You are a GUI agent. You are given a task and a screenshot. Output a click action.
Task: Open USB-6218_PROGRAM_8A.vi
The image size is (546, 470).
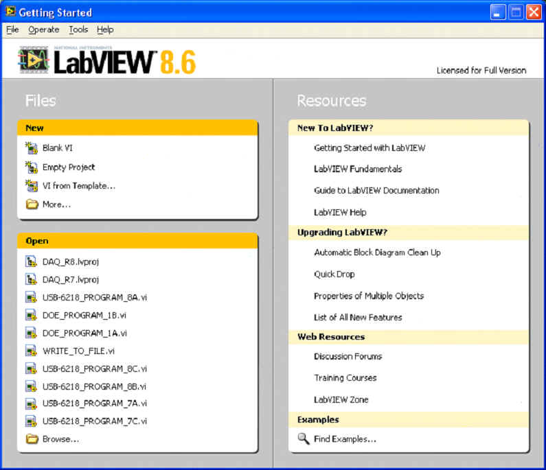point(95,298)
